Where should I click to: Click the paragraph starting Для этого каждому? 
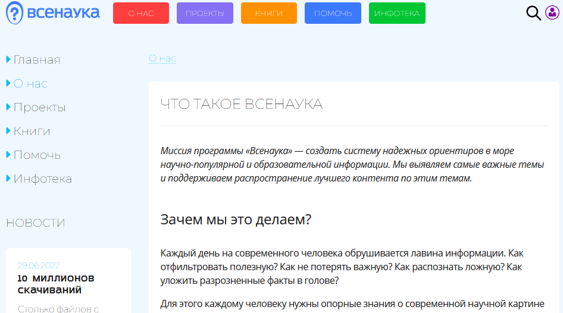click(352, 304)
